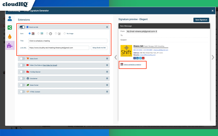218x136 pixels.
Task: Click the Link URL input field
Action: pos(59,48)
